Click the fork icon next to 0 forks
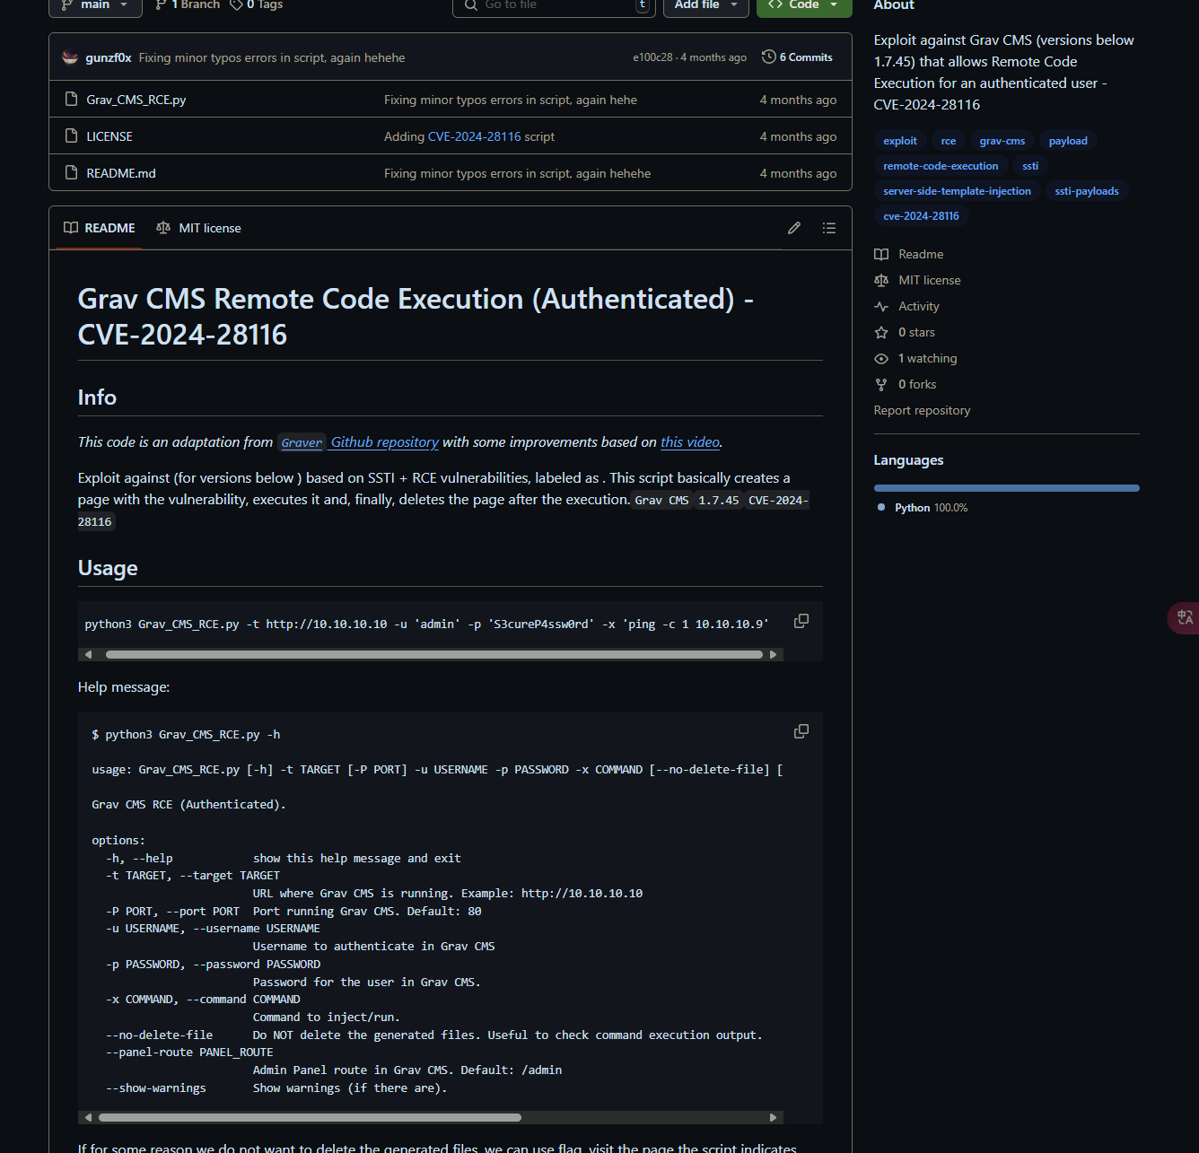This screenshot has width=1199, height=1153. (881, 384)
